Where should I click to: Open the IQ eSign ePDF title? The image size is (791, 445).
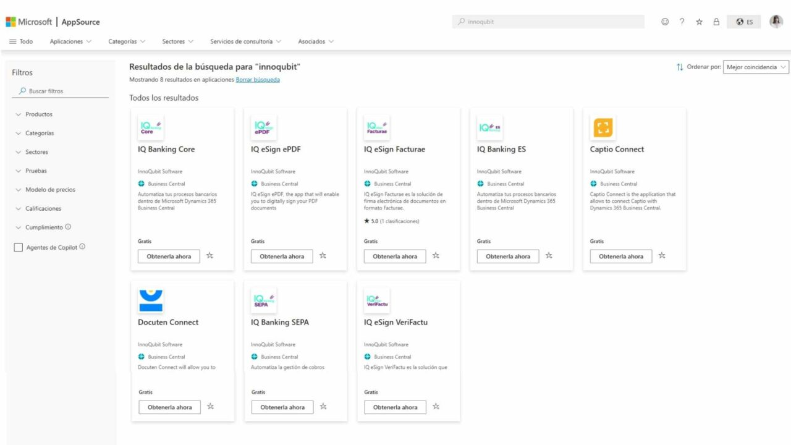coord(276,149)
